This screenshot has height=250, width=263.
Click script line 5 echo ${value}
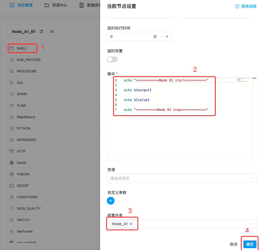click(137, 100)
